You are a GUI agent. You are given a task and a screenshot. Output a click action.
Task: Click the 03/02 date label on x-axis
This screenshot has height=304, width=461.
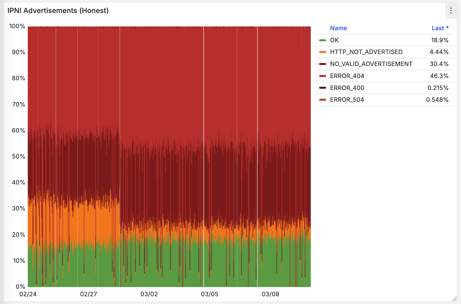point(149,294)
